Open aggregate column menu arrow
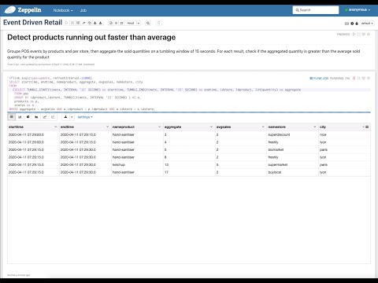This screenshot has width=378, height=283. [211, 127]
